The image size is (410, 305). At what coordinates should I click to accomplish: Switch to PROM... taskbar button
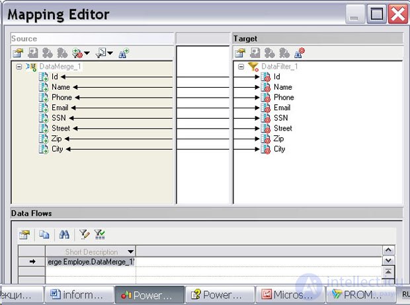(x=360, y=295)
